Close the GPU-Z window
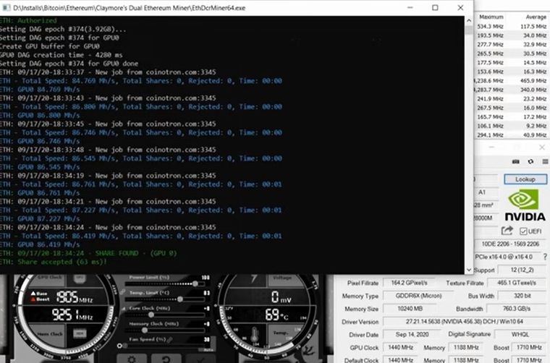 pyautogui.click(x=542, y=148)
